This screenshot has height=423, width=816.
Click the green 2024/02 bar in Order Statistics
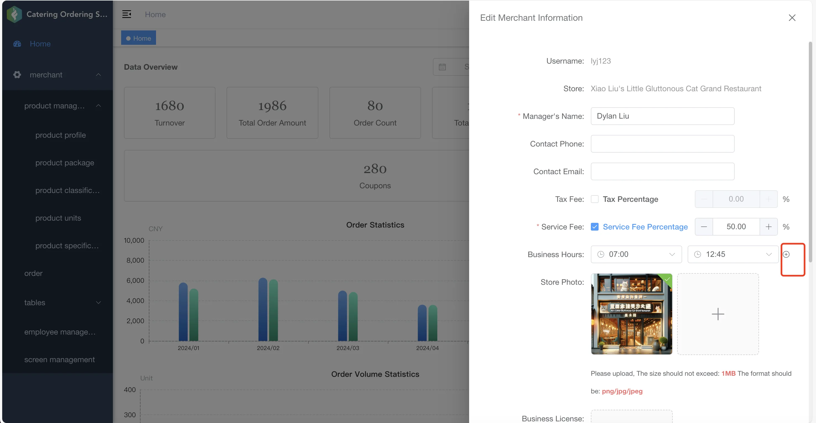tap(273, 310)
